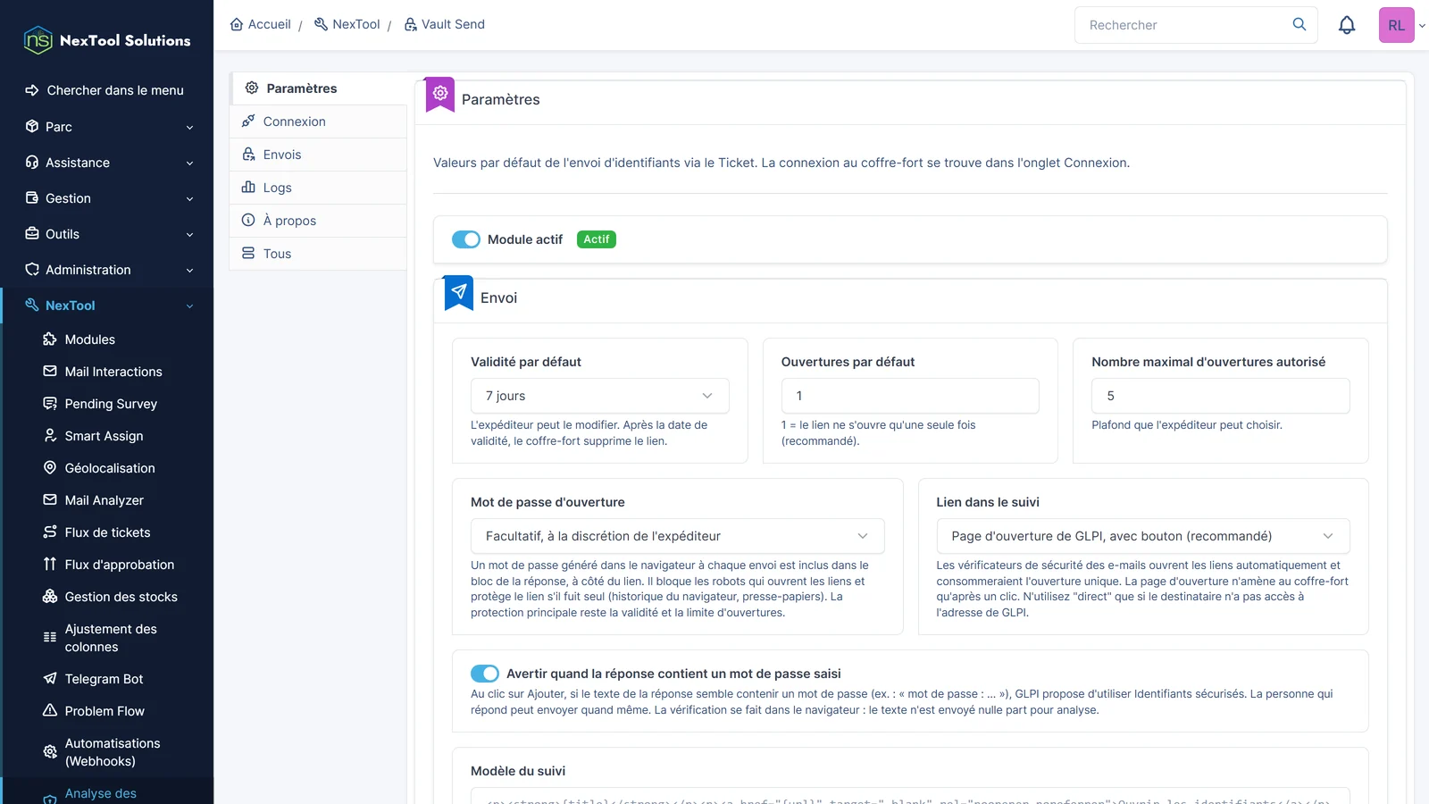Click the NexTool Solutions logo

pos(106,40)
